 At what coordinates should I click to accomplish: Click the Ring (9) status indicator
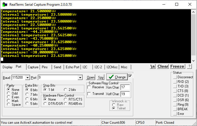pos(175,104)
